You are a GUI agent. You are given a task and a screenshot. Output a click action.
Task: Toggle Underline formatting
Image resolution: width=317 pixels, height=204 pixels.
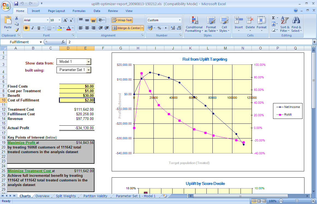[x=39, y=28]
